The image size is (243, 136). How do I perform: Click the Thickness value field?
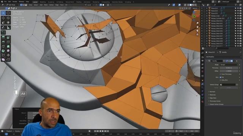pyautogui.click(x=229, y=68)
